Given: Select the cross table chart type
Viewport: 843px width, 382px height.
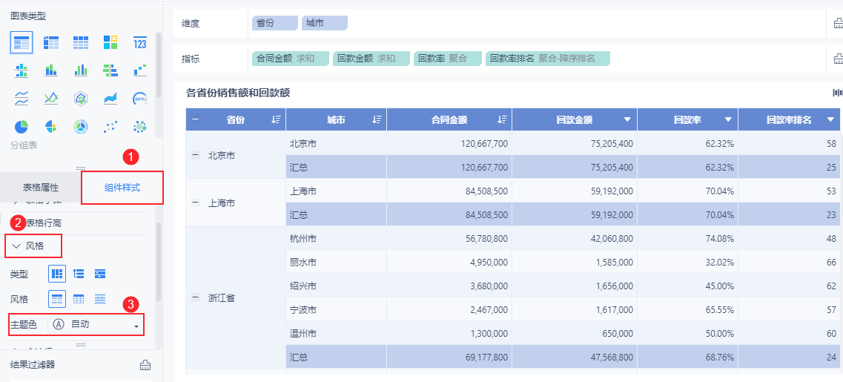Looking at the screenshot, I should pos(51,43).
